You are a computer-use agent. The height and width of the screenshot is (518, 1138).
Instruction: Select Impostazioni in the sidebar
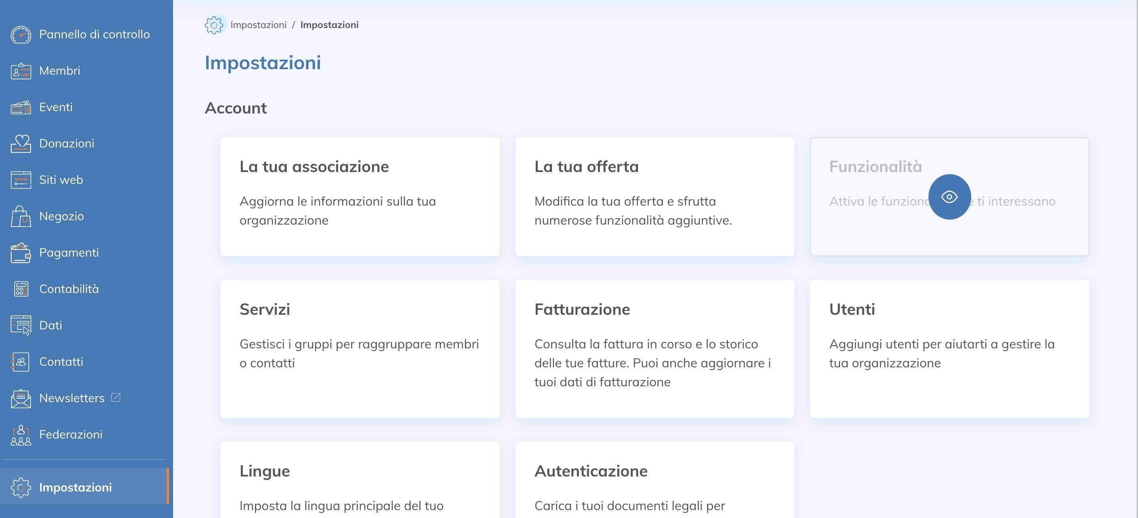75,487
